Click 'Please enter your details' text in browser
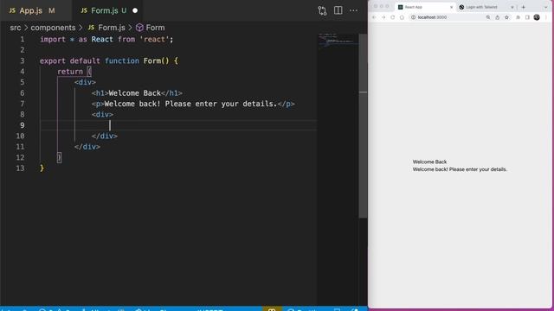 coord(478,169)
